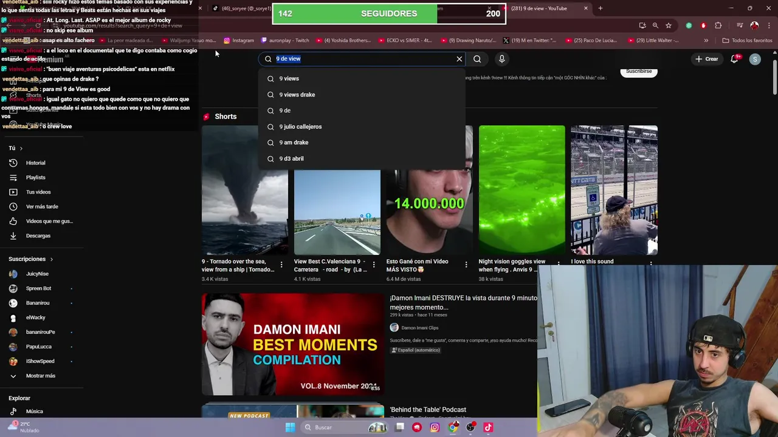Clear the YouTube search box with the X
This screenshot has height=437, width=778.
point(460,59)
